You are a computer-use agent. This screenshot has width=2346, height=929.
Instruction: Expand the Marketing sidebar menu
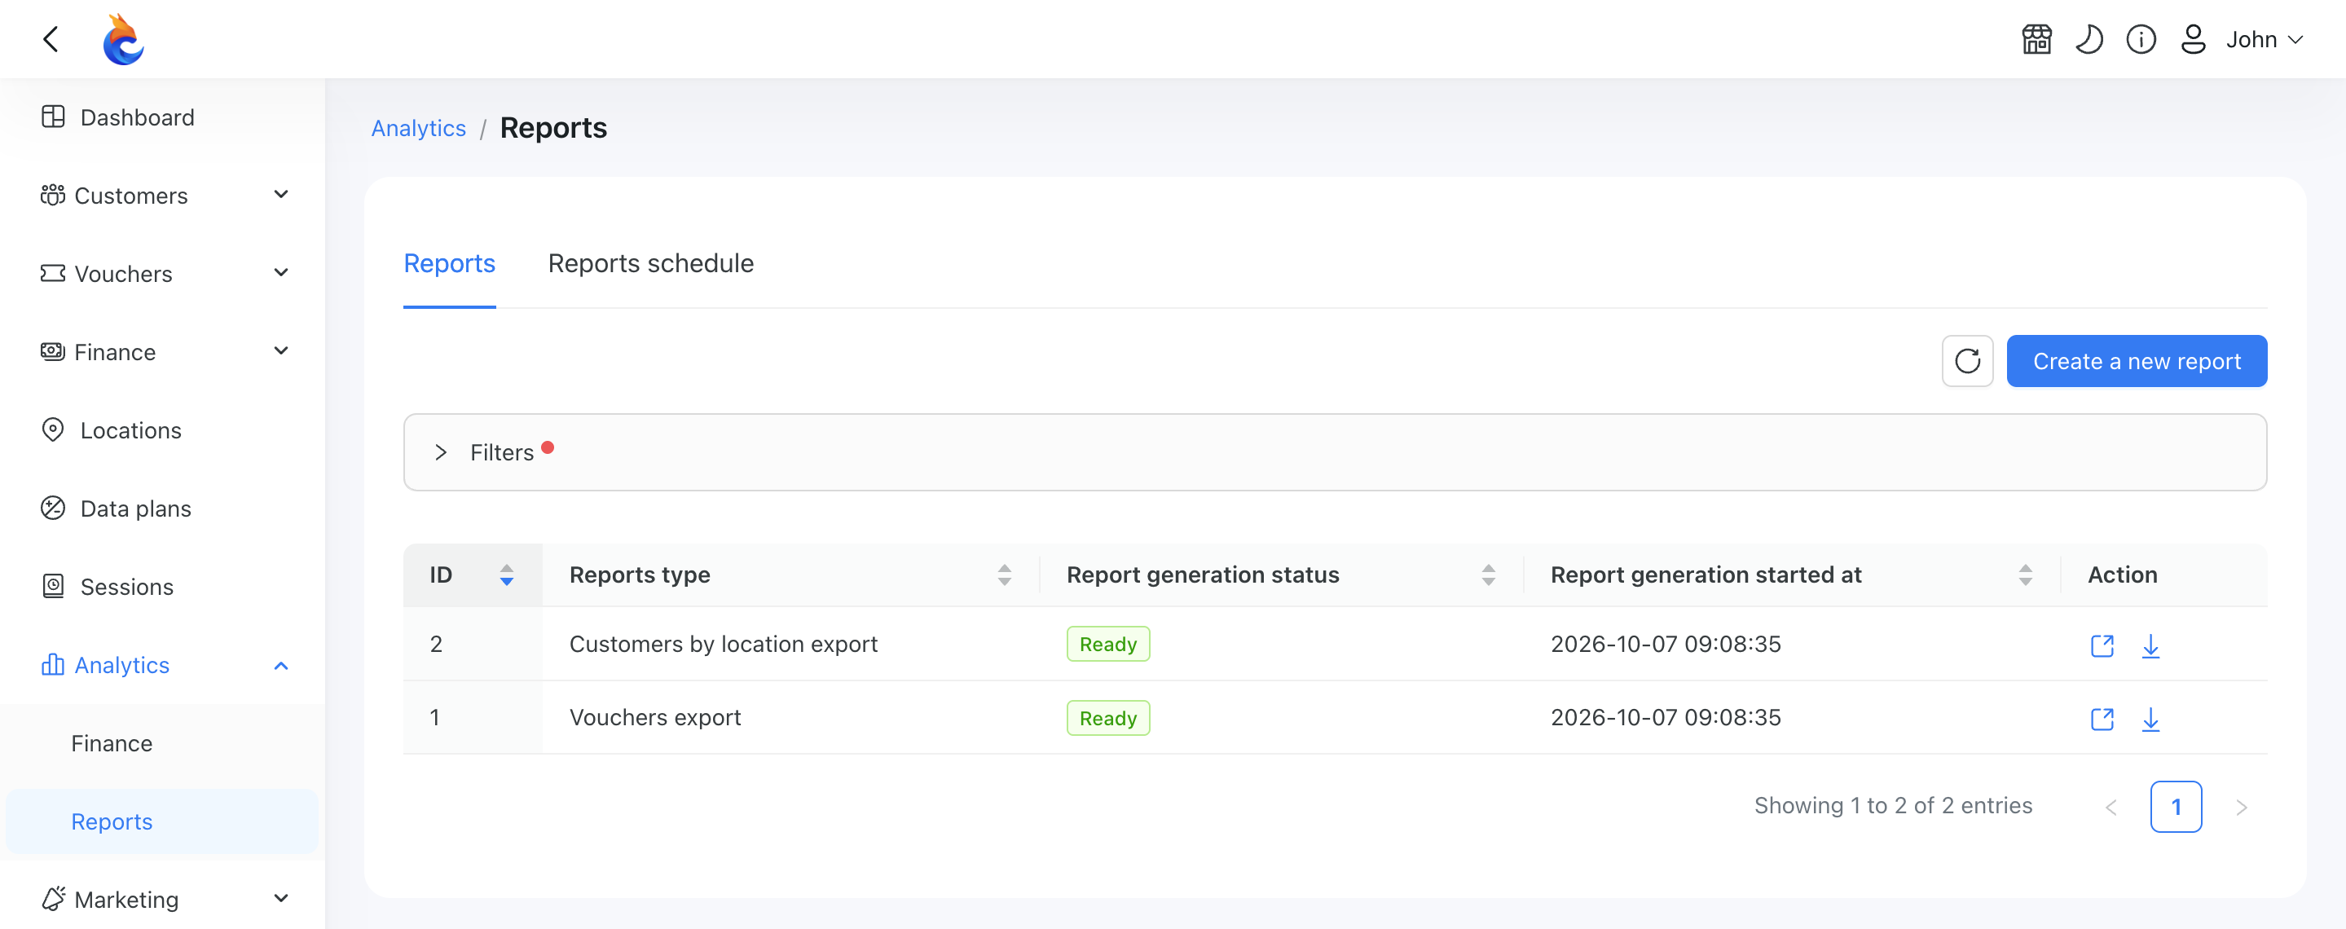[x=162, y=900]
